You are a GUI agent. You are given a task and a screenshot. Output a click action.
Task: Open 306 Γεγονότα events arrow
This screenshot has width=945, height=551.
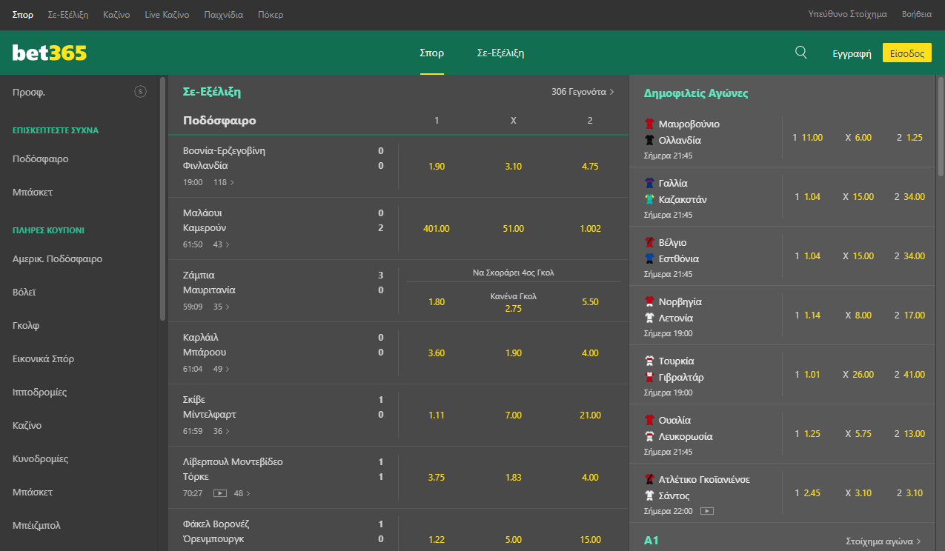coord(611,92)
